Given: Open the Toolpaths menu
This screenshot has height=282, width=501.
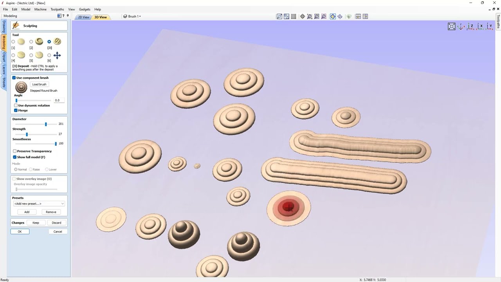Looking at the screenshot, I should click(x=57, y=9).
